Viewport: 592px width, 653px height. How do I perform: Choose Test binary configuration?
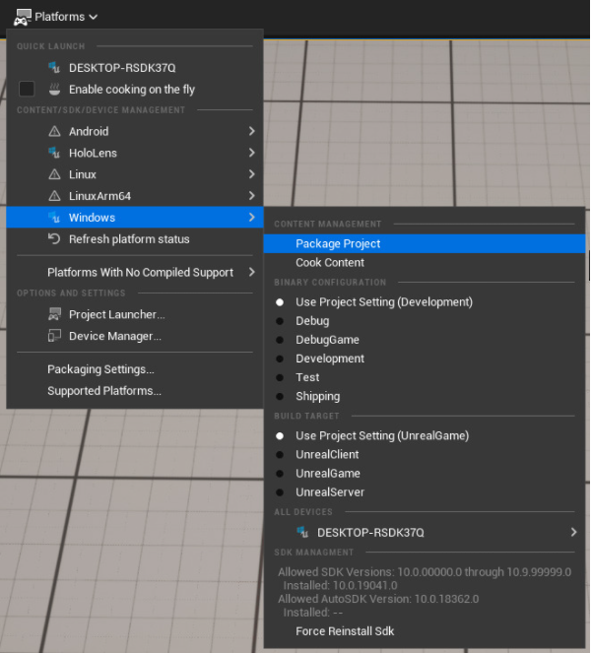point(280,378)
